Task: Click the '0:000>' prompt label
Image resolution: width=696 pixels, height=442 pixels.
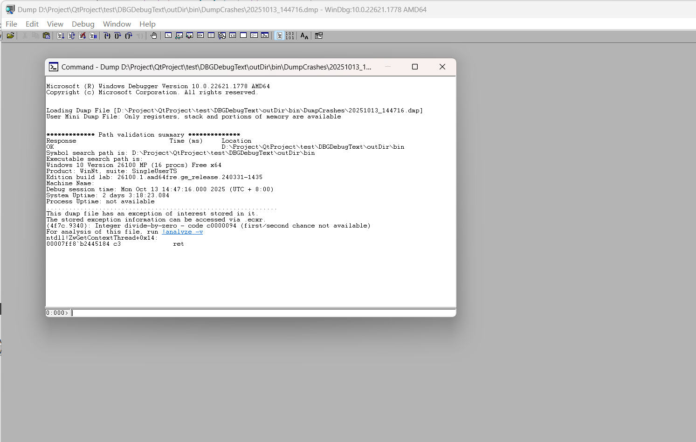Action: click(x=57, y=313)
